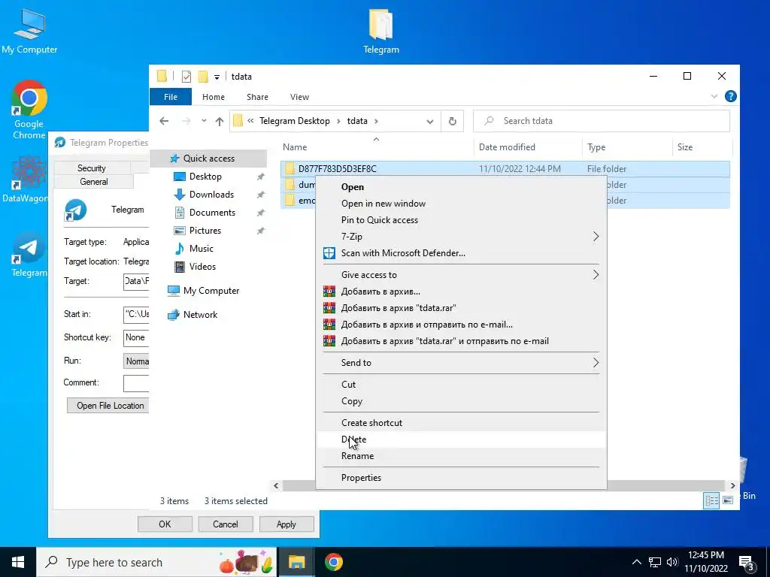Select Network in navigation pane
Image resolution: width=770 pixels, height=577 pixels.
(x=200, y=315)
